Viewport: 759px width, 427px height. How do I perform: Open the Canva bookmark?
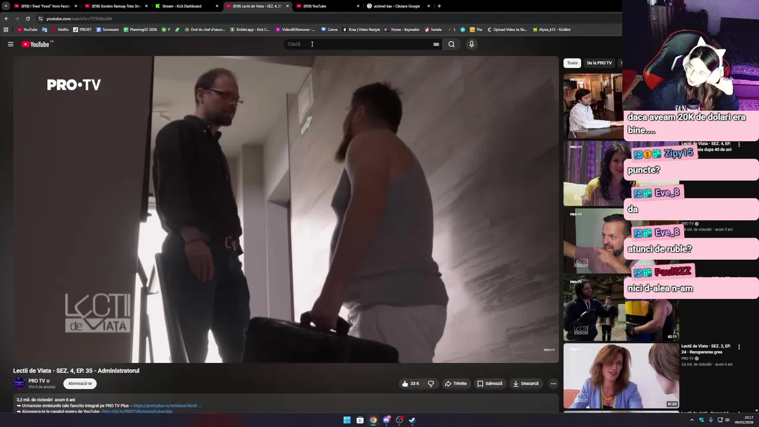[329, 29]
